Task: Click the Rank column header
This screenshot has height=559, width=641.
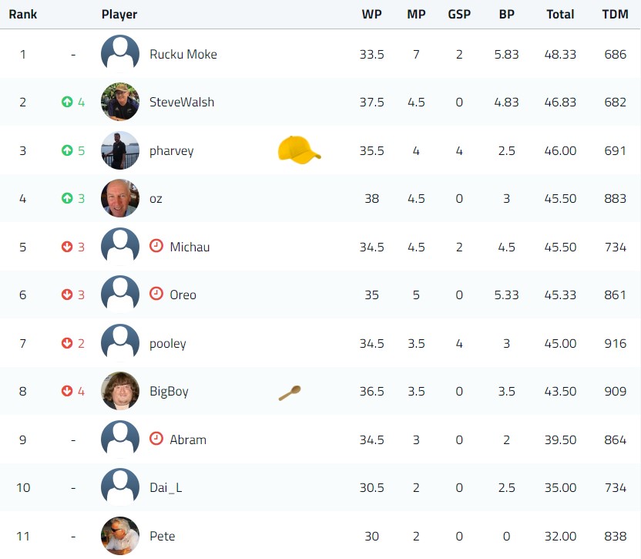Action: pos(23,15)
